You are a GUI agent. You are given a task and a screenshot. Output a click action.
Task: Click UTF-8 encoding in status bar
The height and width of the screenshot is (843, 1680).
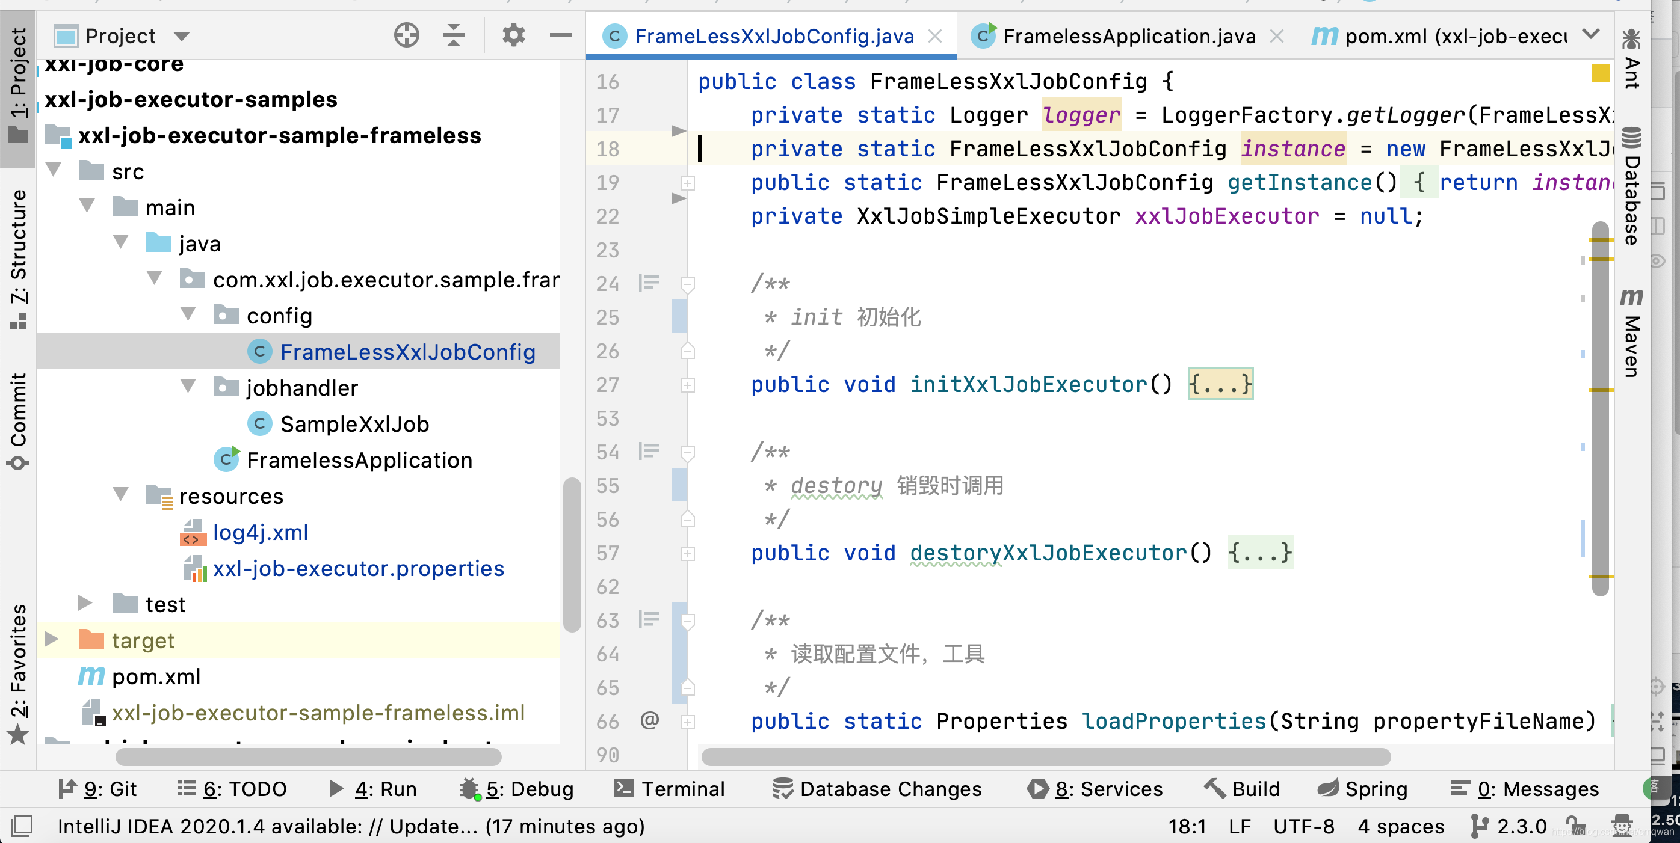tap(1304, 826)
